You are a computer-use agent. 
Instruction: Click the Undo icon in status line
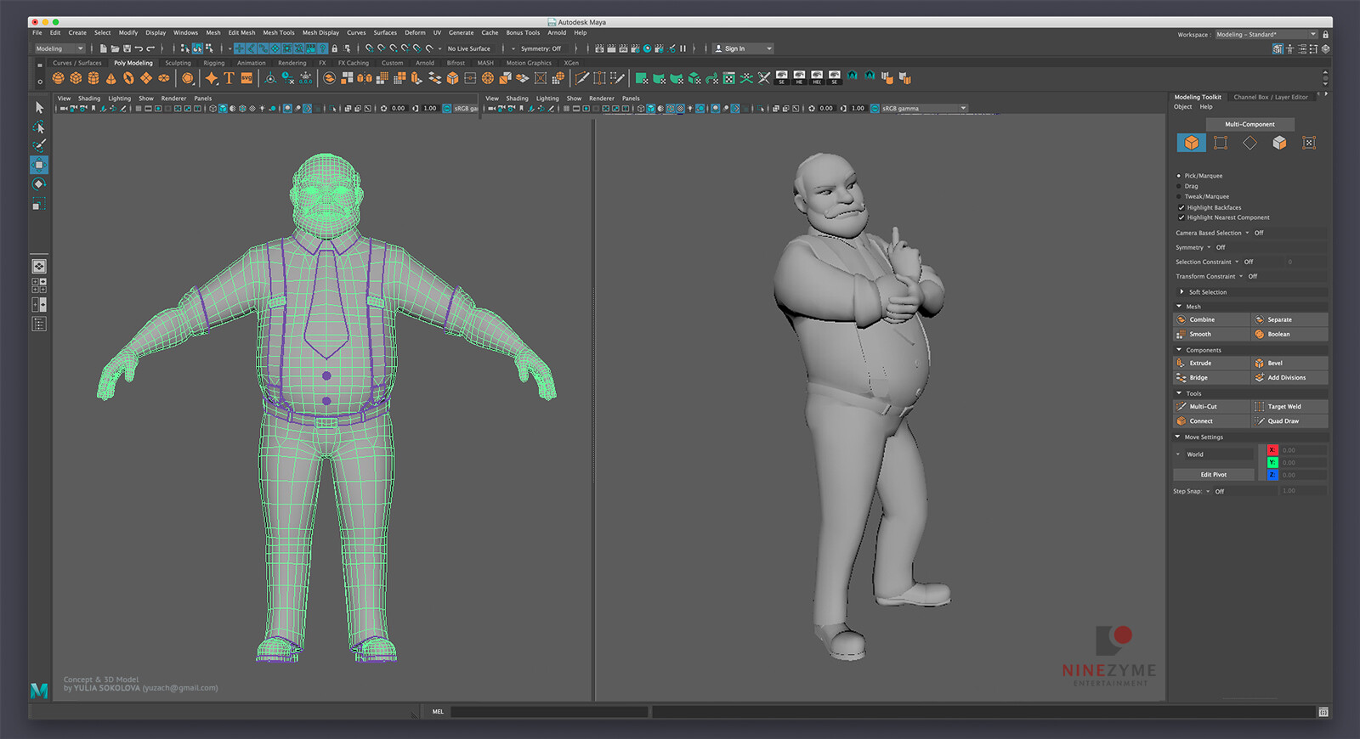tap(139, 48)
